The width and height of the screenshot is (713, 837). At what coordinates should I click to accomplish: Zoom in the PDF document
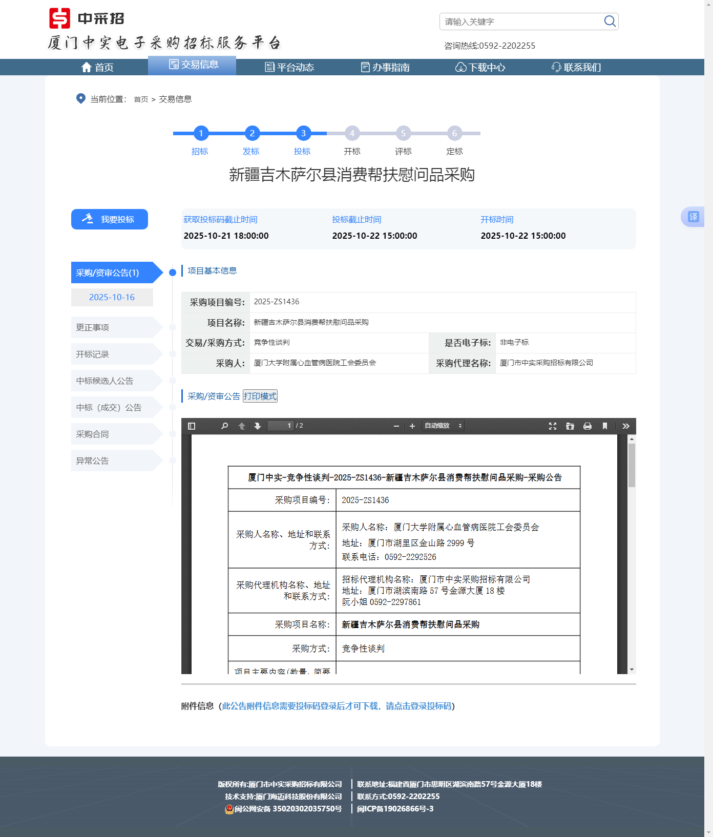click(412, 426)
